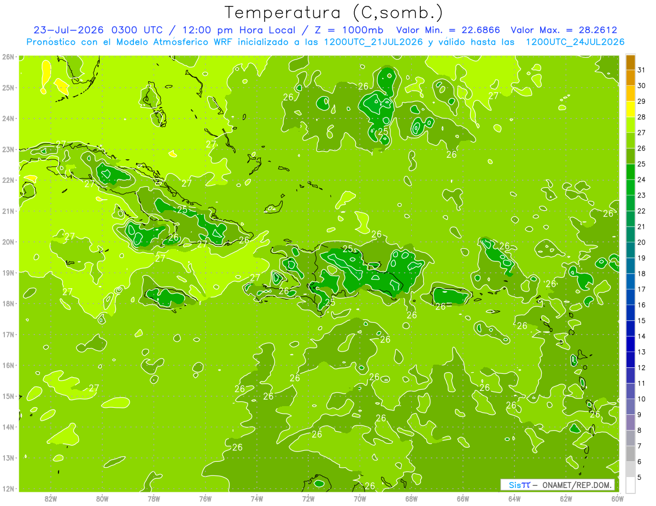The image size is (656, 506).
Task: Click the colorbar value 5
Action: point(640,478)
